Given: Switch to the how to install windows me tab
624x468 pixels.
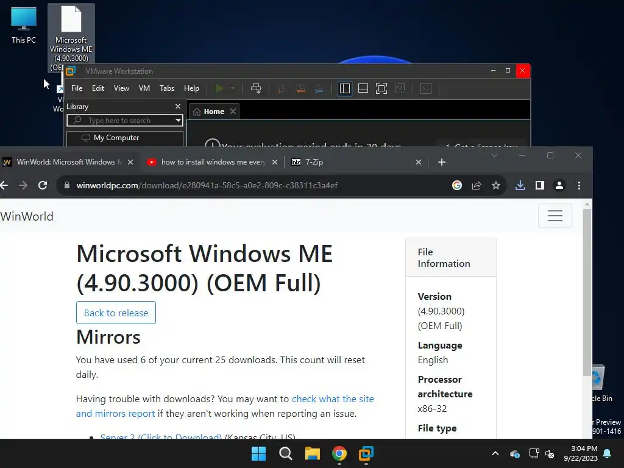Looking at the screenshot, I should point(213,162).
